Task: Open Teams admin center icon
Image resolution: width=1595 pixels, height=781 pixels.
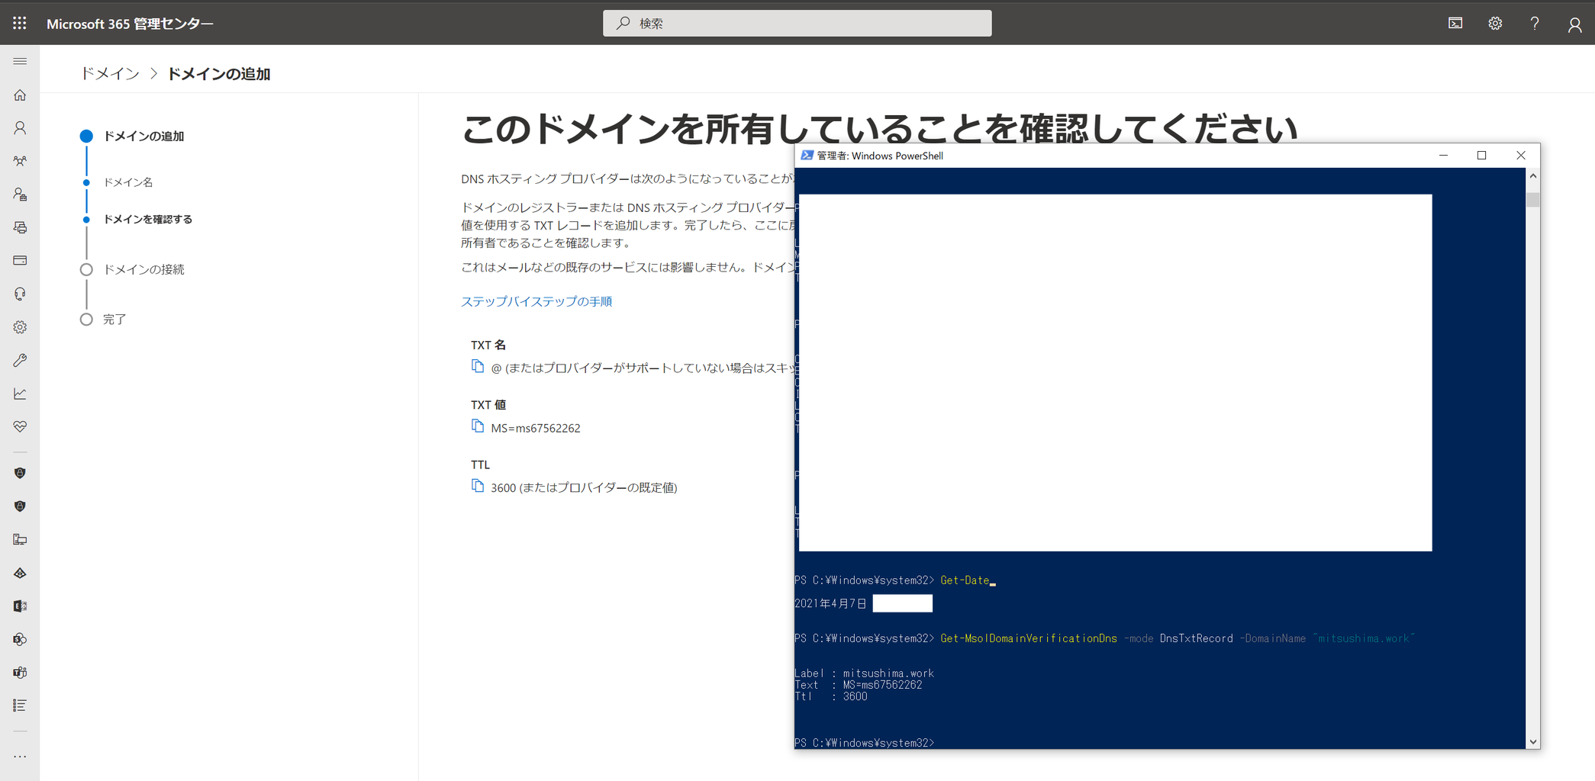Action: pos(20,673)
